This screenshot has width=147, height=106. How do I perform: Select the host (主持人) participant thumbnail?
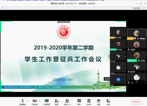point(137,34)
